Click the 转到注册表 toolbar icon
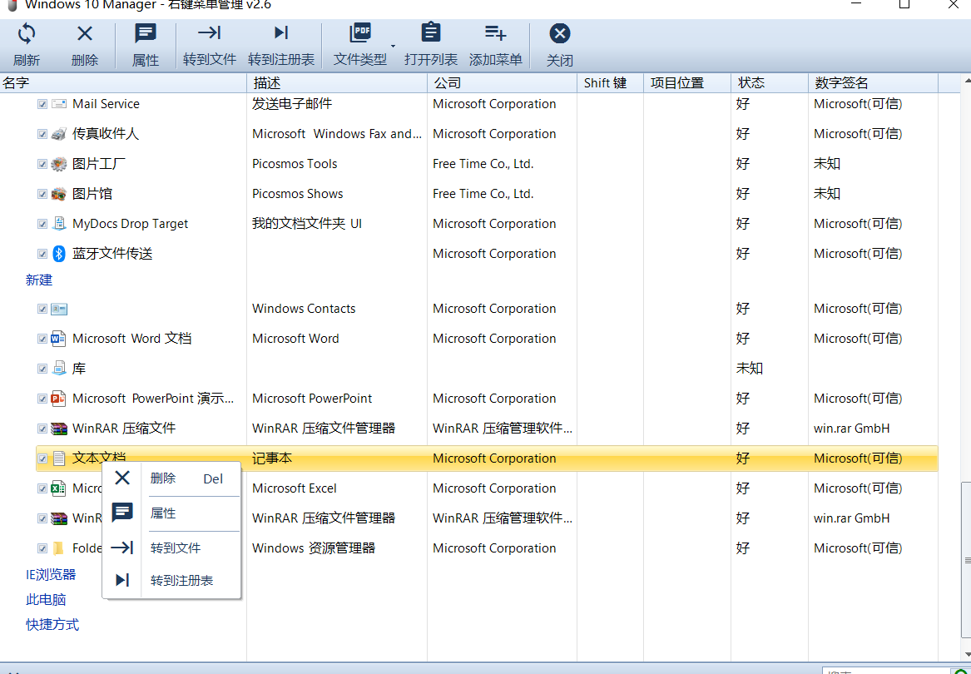971x674 pixels. [x=281, y=33]
